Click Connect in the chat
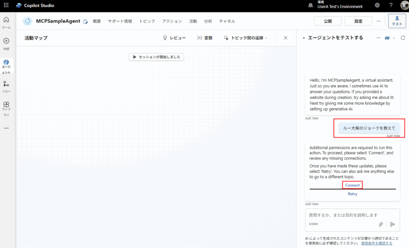 [352, 185]
